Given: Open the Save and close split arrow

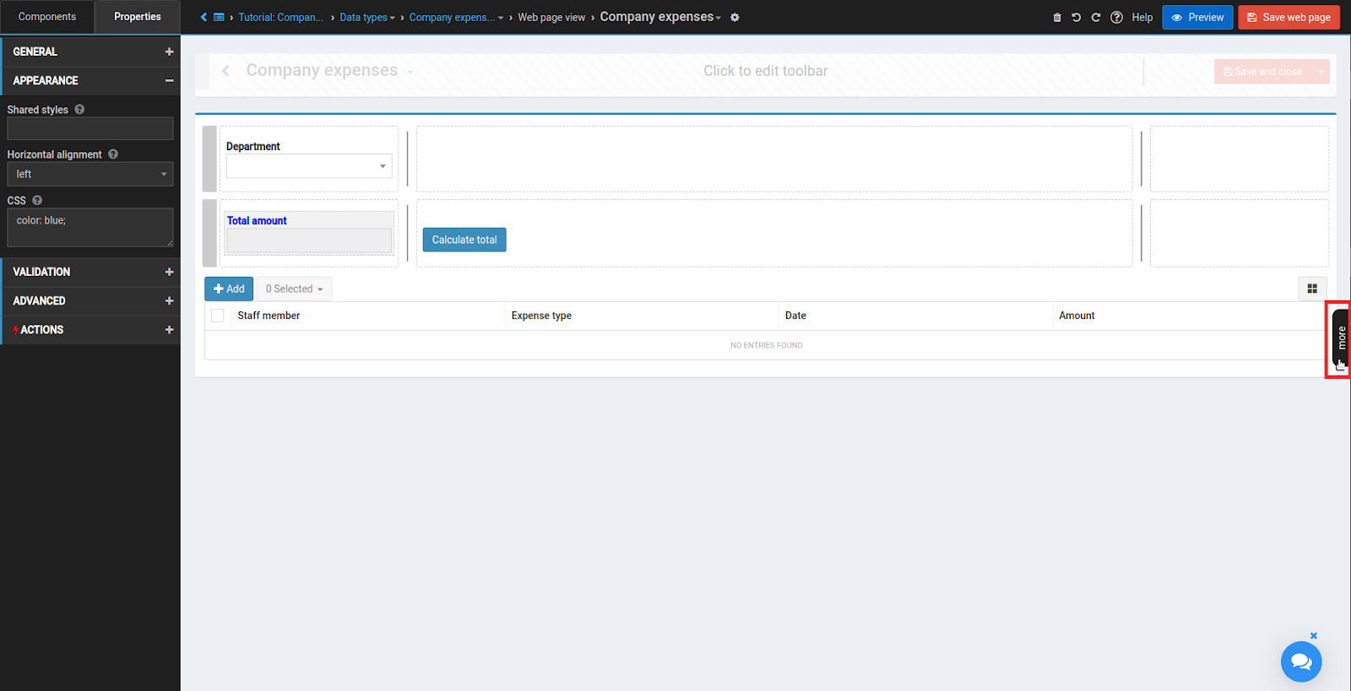Looking at the screenshot, I should pos(1321,72).
